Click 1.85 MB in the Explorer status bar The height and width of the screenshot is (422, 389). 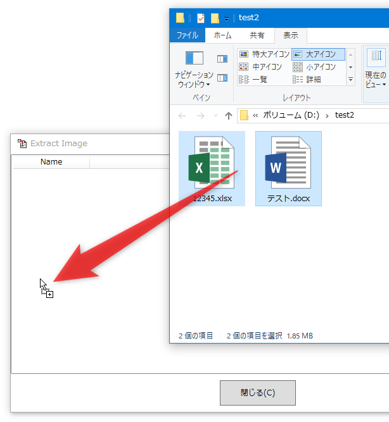(x=300, y=335)
